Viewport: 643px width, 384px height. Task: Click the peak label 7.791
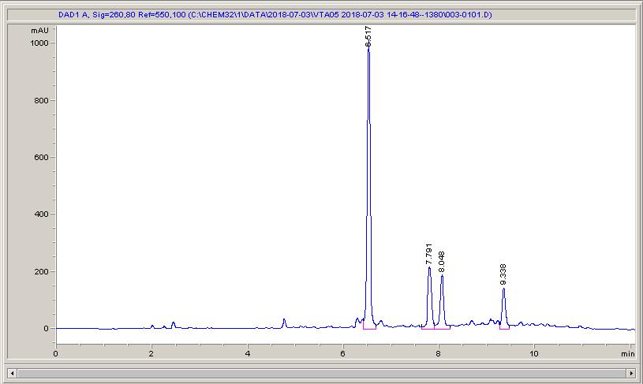(429, 254)
